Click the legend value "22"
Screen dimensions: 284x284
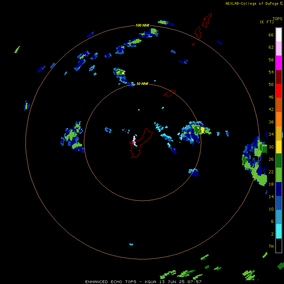[271, 172]
